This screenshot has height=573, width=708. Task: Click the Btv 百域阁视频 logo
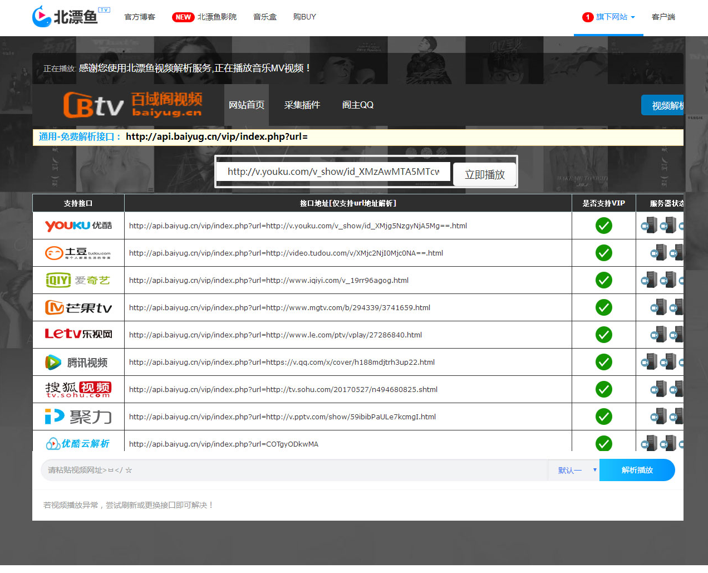(x=132, y=105)
